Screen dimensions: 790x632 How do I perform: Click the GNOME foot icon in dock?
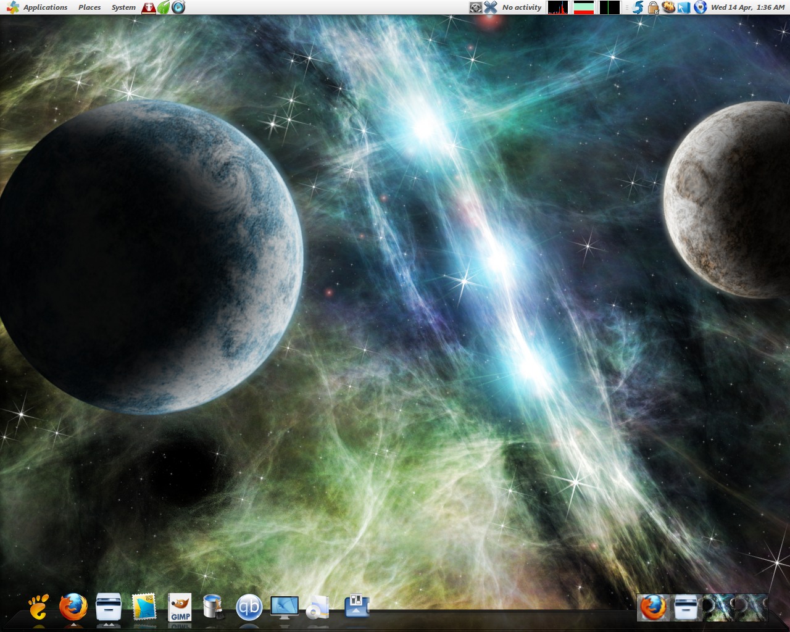38,607
